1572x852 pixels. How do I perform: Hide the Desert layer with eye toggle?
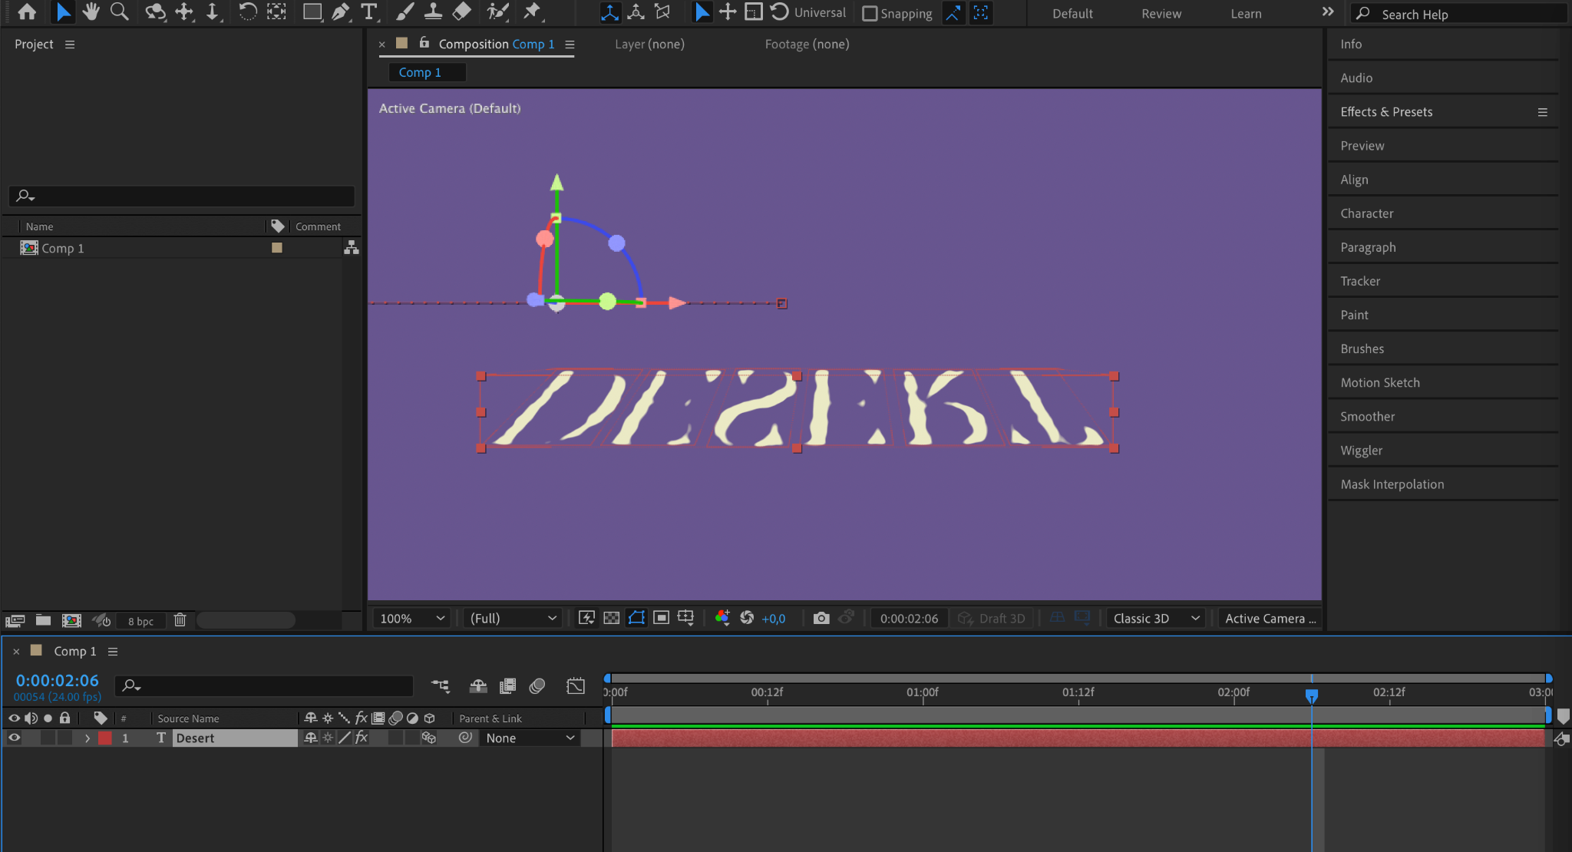(x=14, y=738)
